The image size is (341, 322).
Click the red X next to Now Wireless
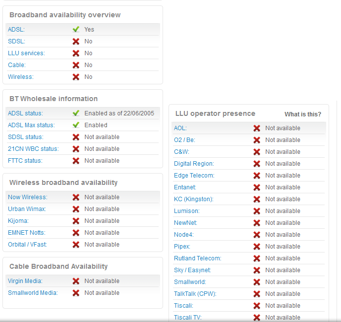point(76,197)
